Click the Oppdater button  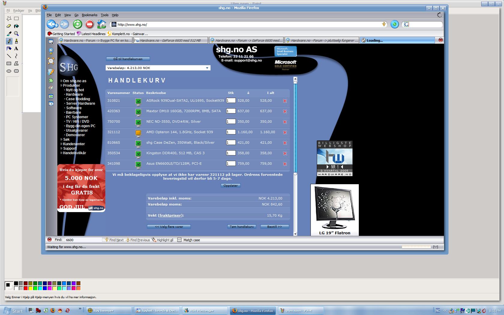coord(230,185)
